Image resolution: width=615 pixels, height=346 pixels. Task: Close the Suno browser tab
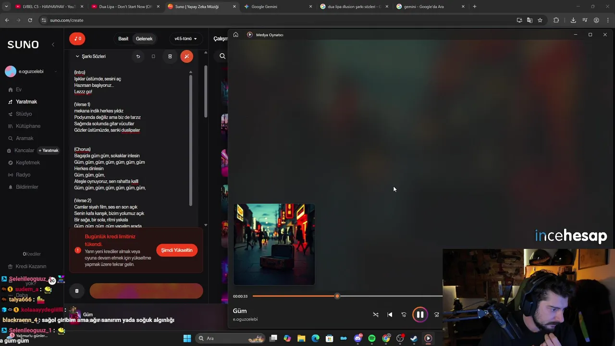pos(234,7)
